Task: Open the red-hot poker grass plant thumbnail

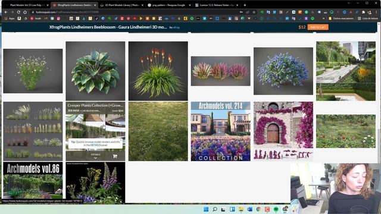Action: click(x=158, y=71)
